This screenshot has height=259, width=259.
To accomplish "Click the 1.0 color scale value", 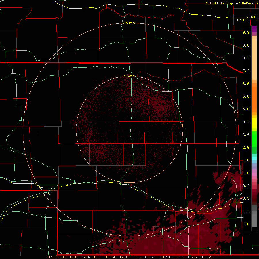I will [x=246, y=173].
